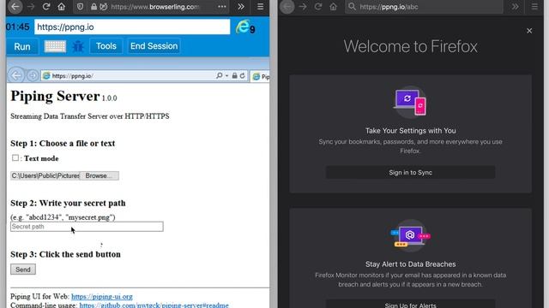Click IE security lock icon
The height and width of the screenshot is (308, 549).
coord(234,76)
